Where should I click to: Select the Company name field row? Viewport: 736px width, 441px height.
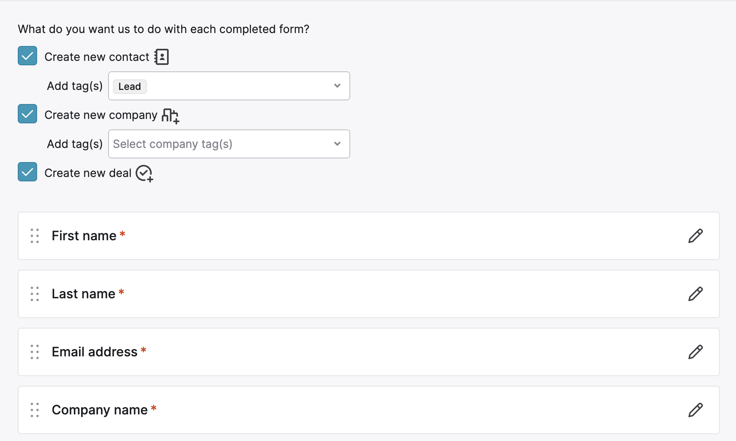(369, 410)
